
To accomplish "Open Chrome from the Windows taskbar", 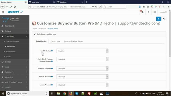I will click(x=65, y=94).
